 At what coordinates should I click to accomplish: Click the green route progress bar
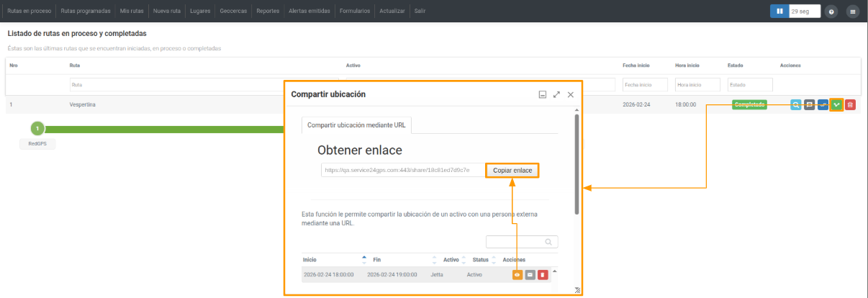click(x=164, y=130)
